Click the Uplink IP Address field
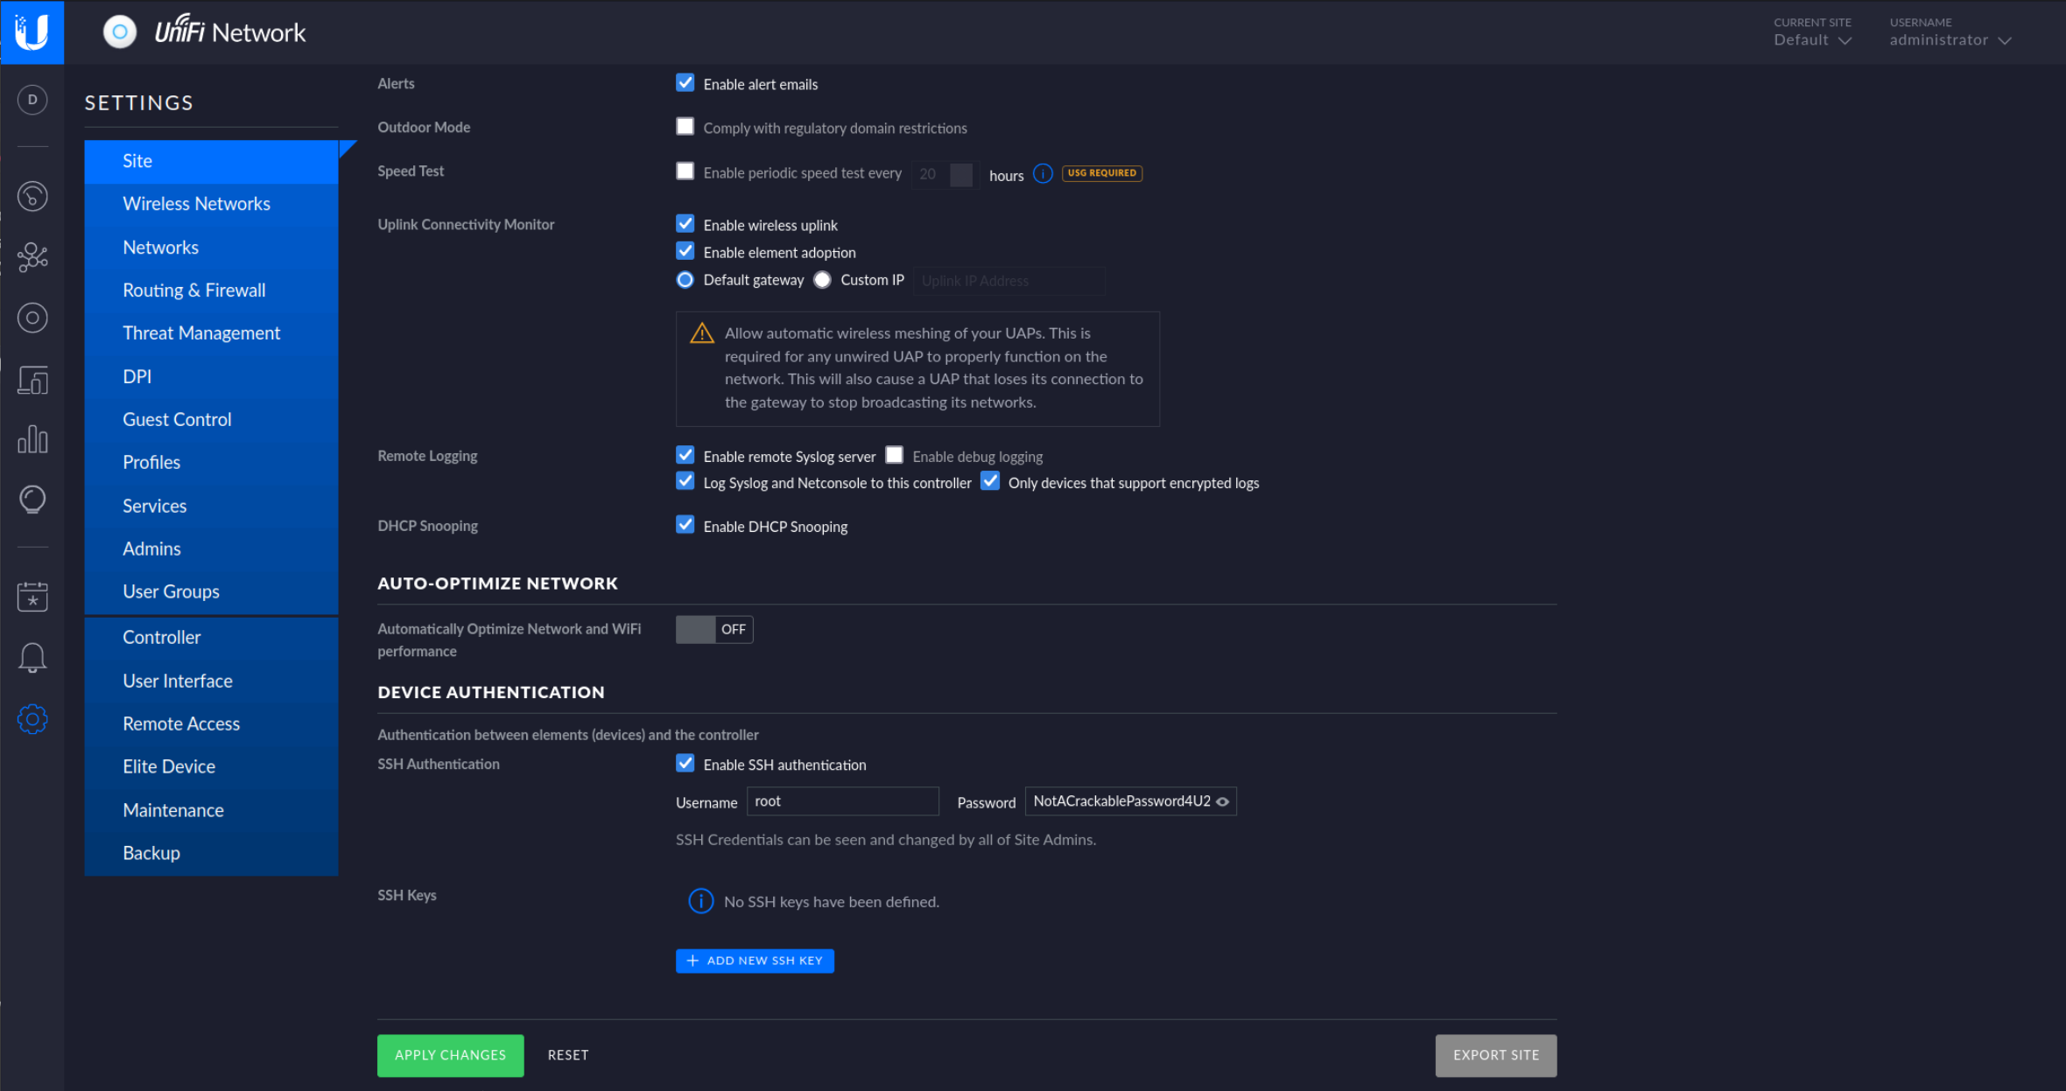Screen dimensions: 2066x1091 pyautogui.click(x=1009, y=281)
